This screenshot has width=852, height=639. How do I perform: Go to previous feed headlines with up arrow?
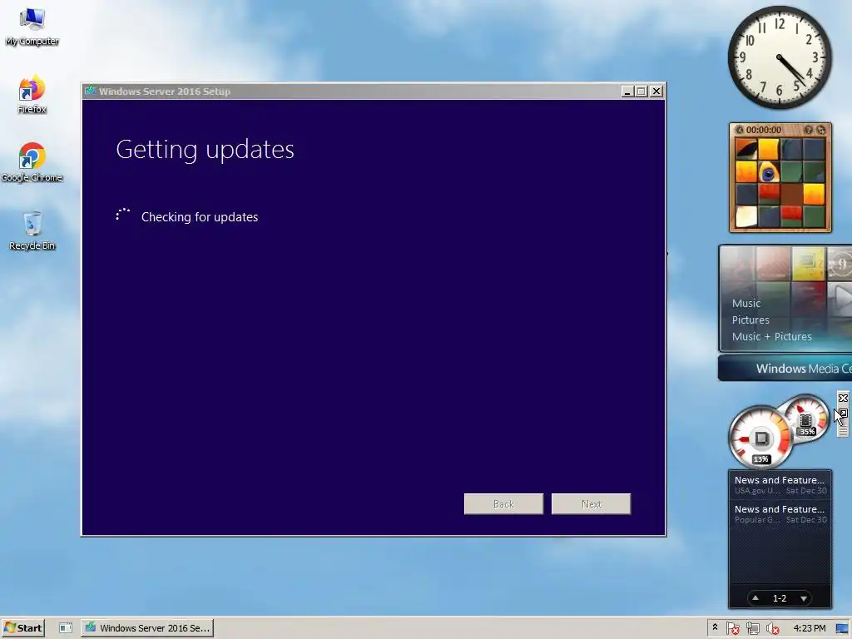pos(755,597)
